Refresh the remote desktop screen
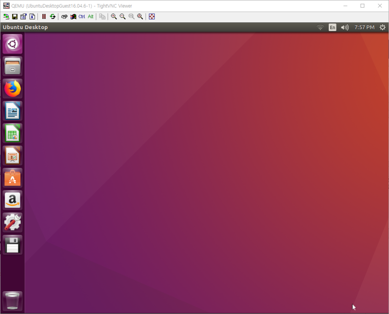The height and width of the screenshot is (314, 389). point(53,17)
